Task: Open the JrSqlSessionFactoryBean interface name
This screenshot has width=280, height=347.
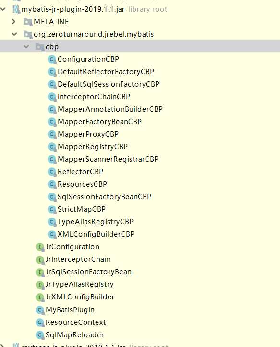Action: click(x=88, y=272)
